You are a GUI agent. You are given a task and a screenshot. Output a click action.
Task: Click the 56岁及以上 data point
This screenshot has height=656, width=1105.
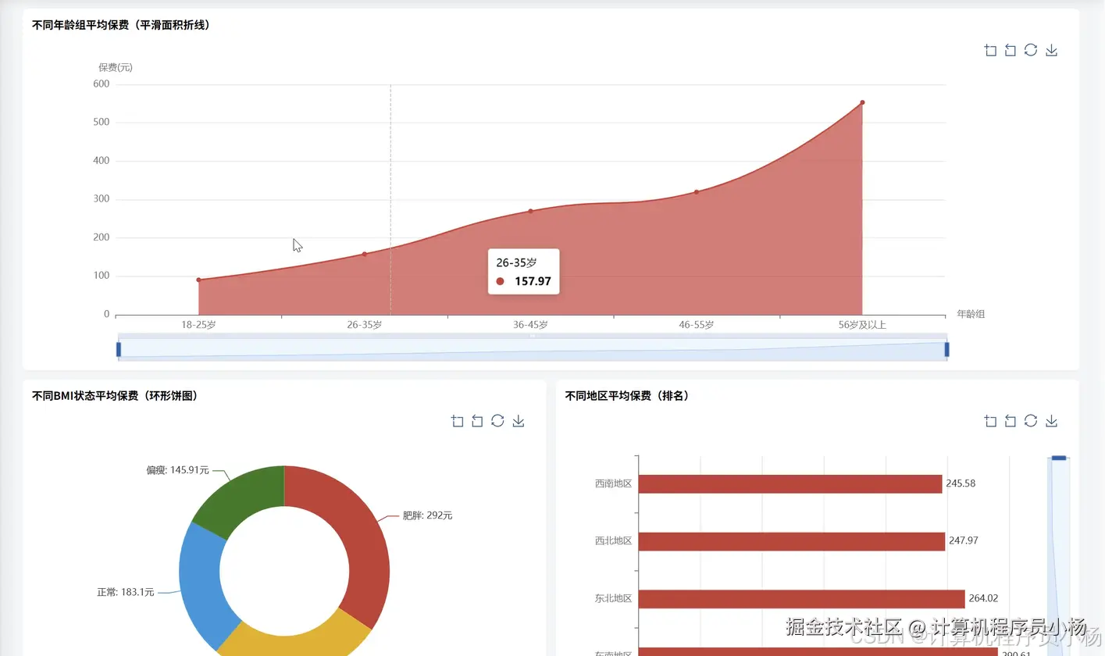click(862, 102)
